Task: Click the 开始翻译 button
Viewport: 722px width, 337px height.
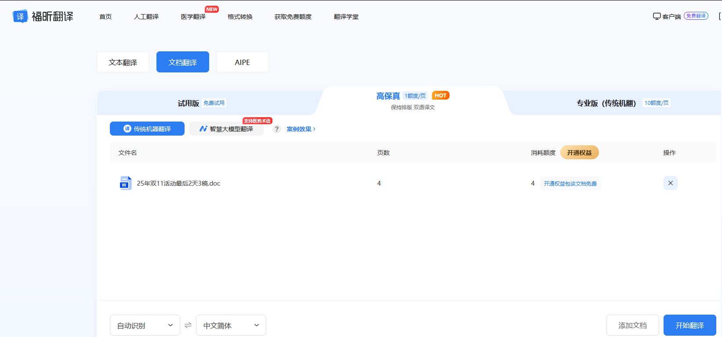Action: (690, 325)
